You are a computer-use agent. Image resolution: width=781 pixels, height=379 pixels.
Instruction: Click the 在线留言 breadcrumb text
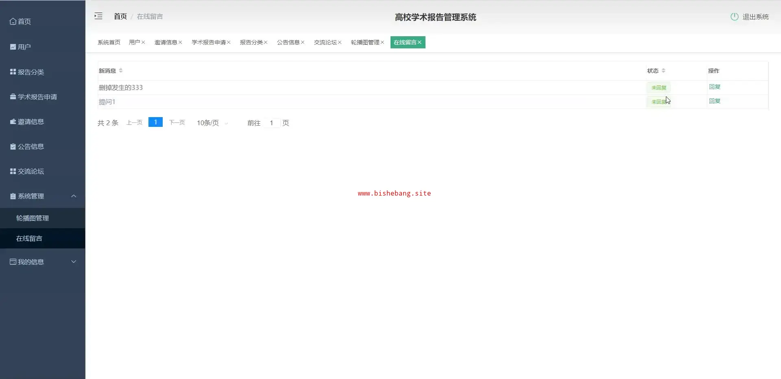coord(150,16)
